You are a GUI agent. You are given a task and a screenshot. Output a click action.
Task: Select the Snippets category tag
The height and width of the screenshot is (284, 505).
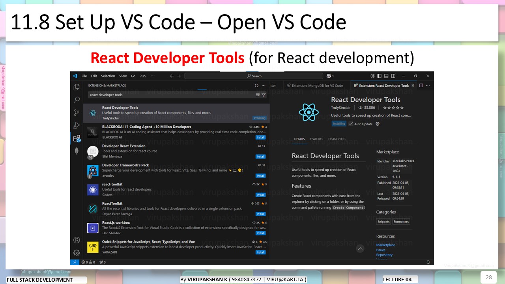coord(383,222)
